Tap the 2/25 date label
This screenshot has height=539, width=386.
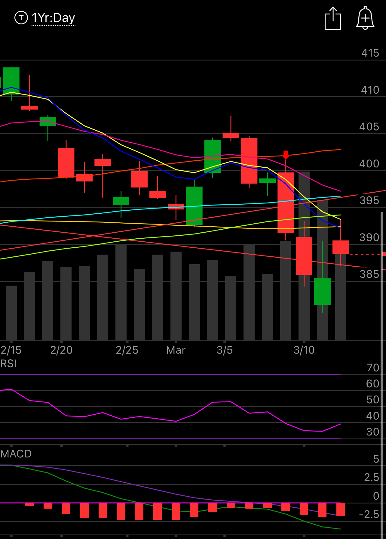[x=127, y=350]
